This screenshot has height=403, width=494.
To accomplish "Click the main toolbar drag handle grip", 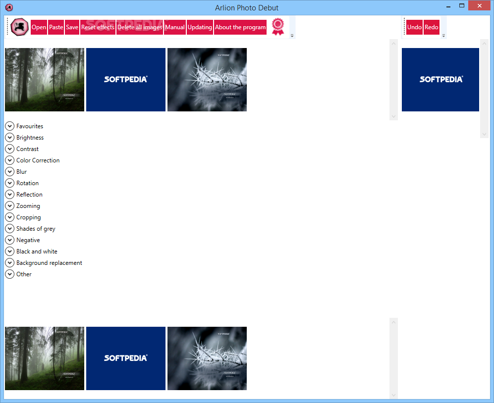I will (x=7, y=27).
